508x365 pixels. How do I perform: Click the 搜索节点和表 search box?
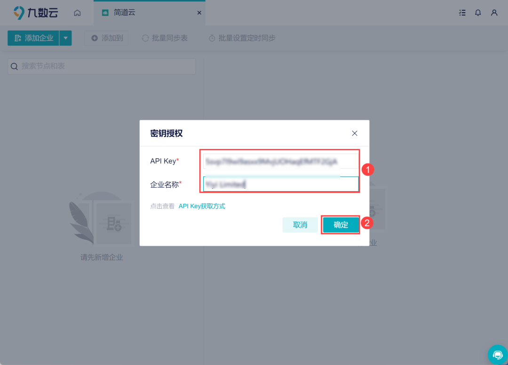pos(101,66)
